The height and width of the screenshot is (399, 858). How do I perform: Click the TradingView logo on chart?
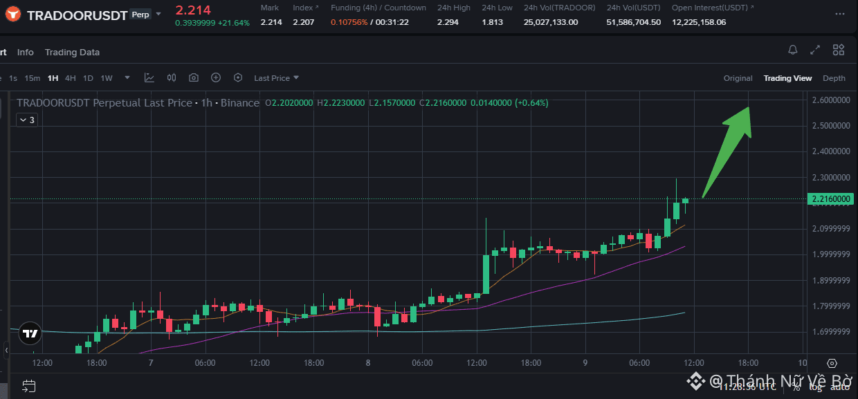pos(30,333)
